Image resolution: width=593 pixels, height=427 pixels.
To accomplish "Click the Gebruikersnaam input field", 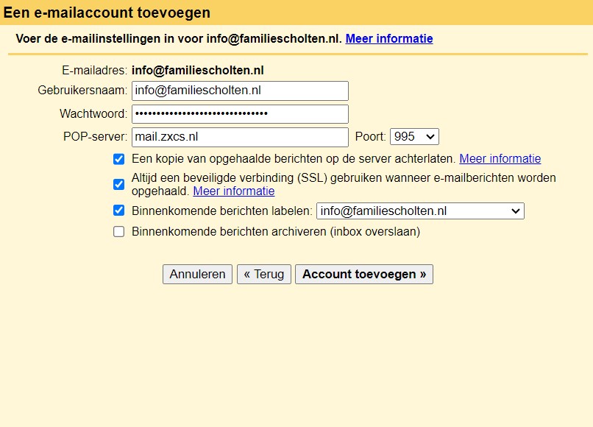I will point(240,91).
